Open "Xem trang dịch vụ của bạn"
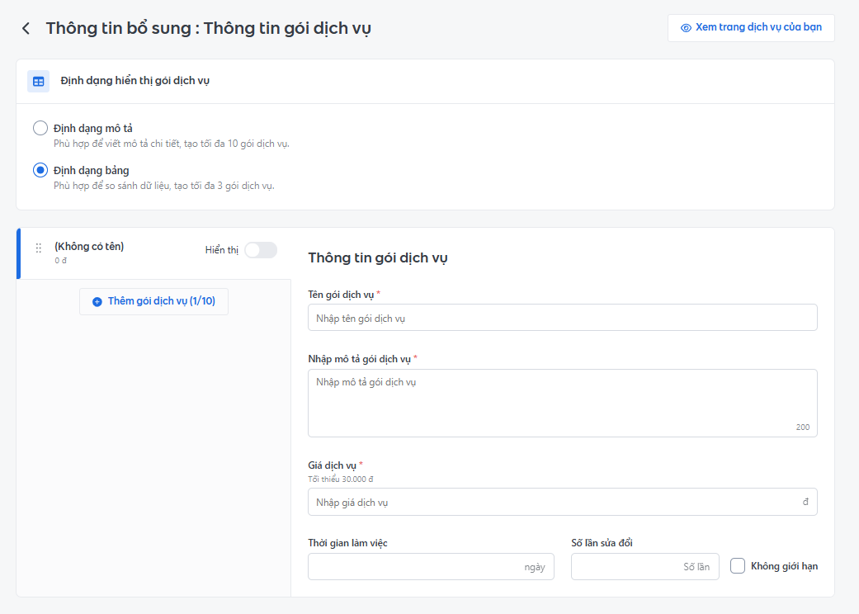Screen dimensions: 859x614 [x=758, y=27]
